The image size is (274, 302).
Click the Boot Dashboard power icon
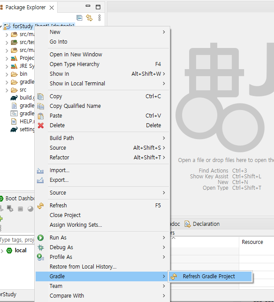pos(1,199)
